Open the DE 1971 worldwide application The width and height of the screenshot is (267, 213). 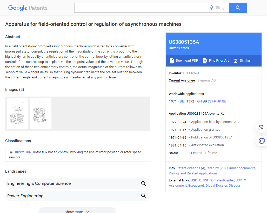pos(182,101)
